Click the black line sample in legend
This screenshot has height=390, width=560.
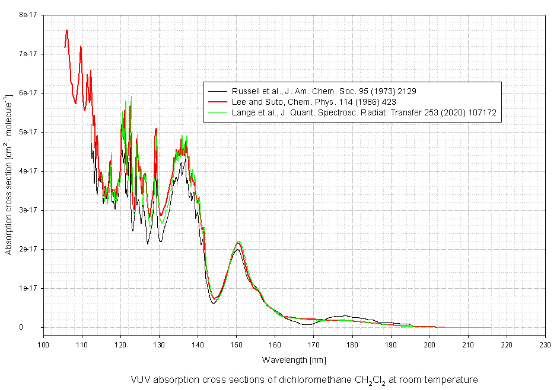coord(217,91)
